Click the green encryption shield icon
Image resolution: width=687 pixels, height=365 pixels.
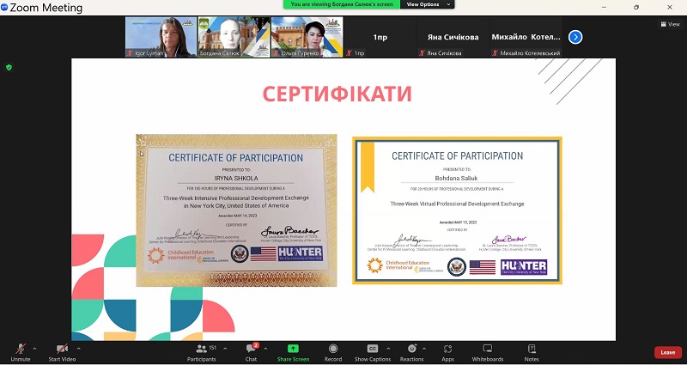pos(9,67)
